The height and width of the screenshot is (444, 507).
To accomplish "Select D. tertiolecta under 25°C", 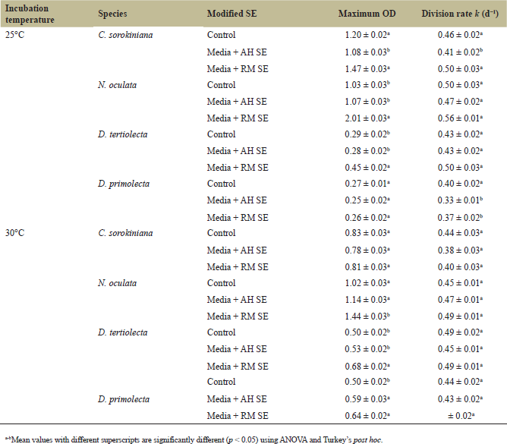I will point(123,135).
